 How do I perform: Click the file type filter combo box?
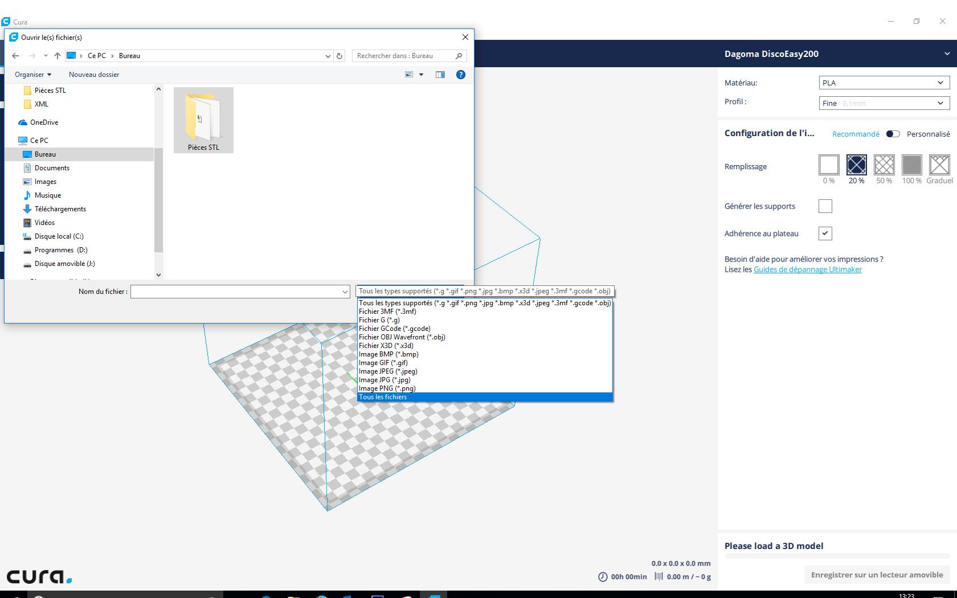(484, 291)
